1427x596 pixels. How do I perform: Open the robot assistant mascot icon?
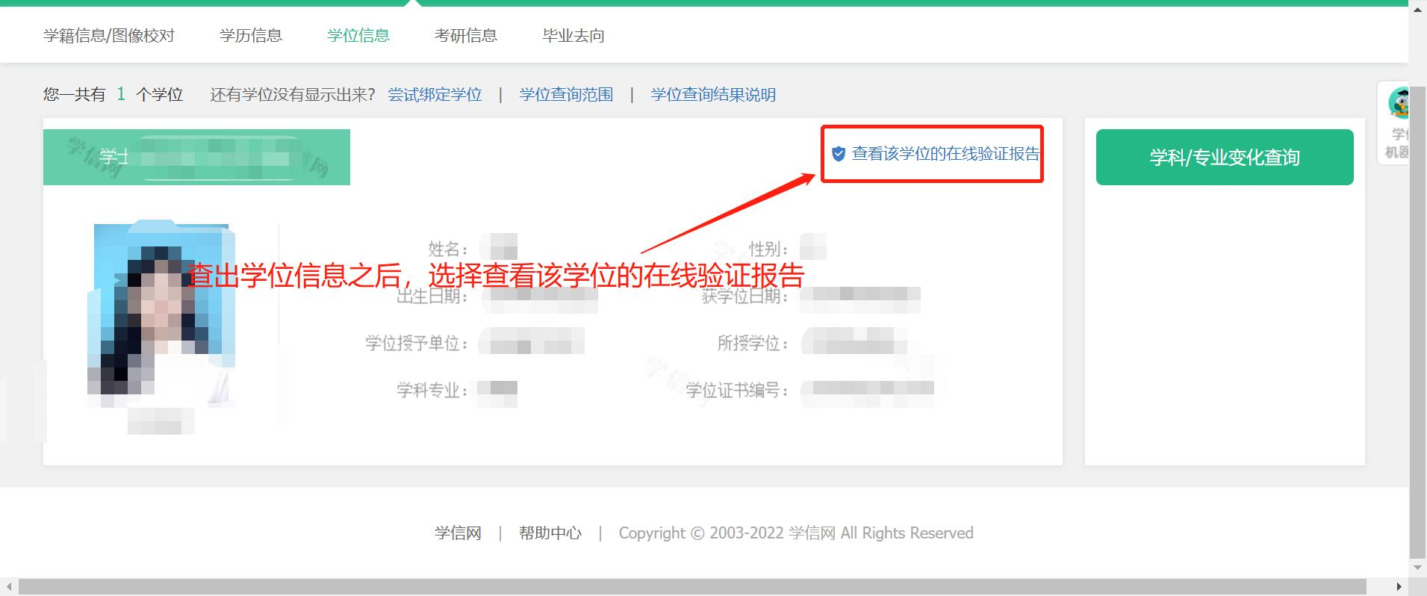click(x=1398, y=104)
